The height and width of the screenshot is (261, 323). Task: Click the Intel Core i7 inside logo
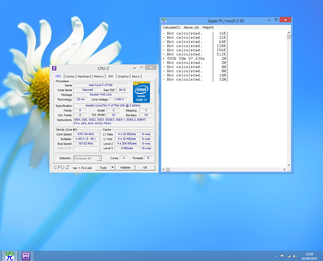click(x=141, y=92)
